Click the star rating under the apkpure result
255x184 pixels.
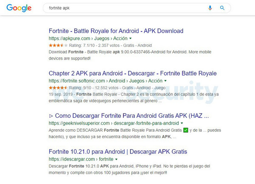tap(56, 45)
